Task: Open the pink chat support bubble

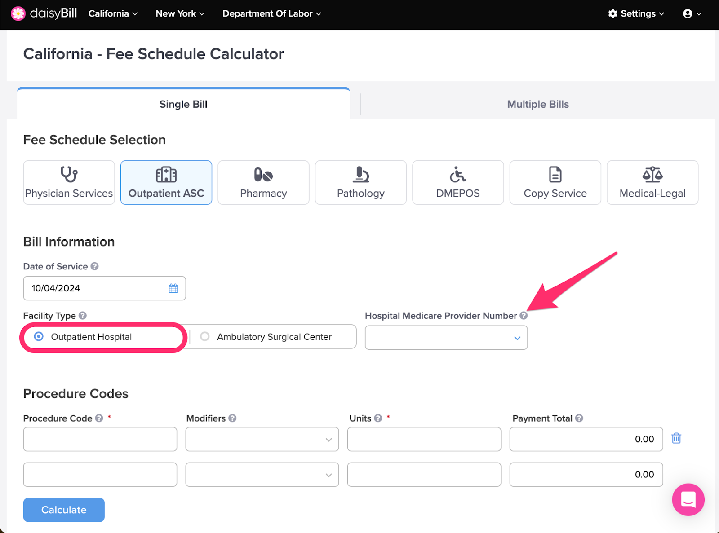Action: click(688, 499)
